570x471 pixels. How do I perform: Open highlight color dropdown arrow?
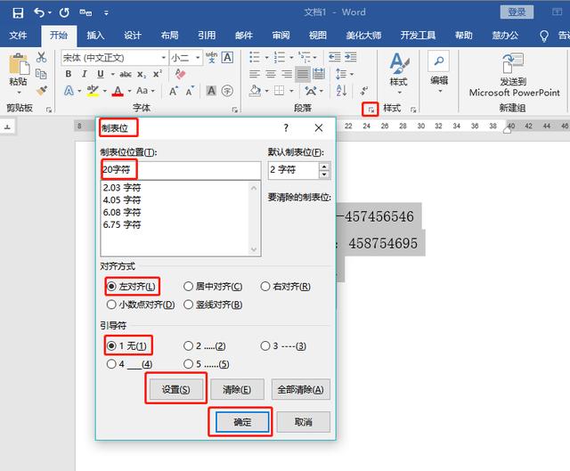(105, 91)
